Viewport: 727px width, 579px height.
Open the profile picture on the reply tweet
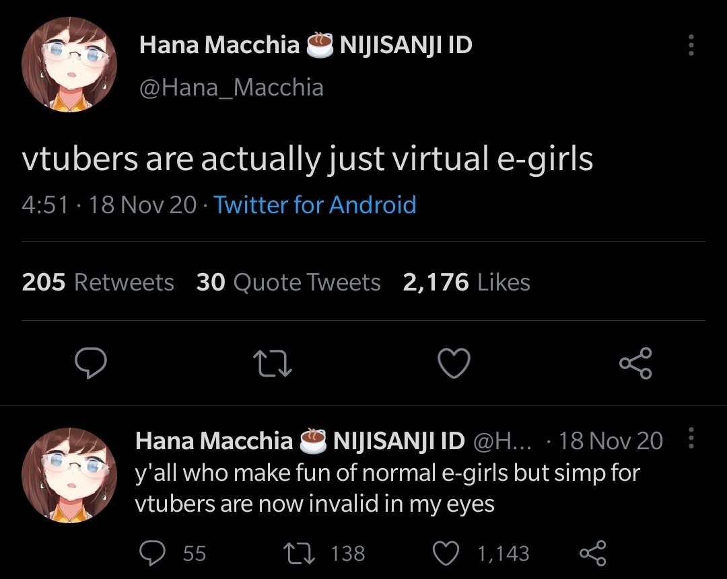tap(69, 475)
